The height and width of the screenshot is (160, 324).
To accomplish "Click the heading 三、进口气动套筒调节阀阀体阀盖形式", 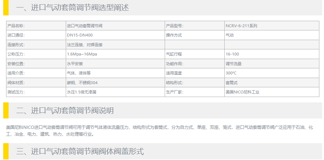I will pyautogui.click(x=80, y=151).
